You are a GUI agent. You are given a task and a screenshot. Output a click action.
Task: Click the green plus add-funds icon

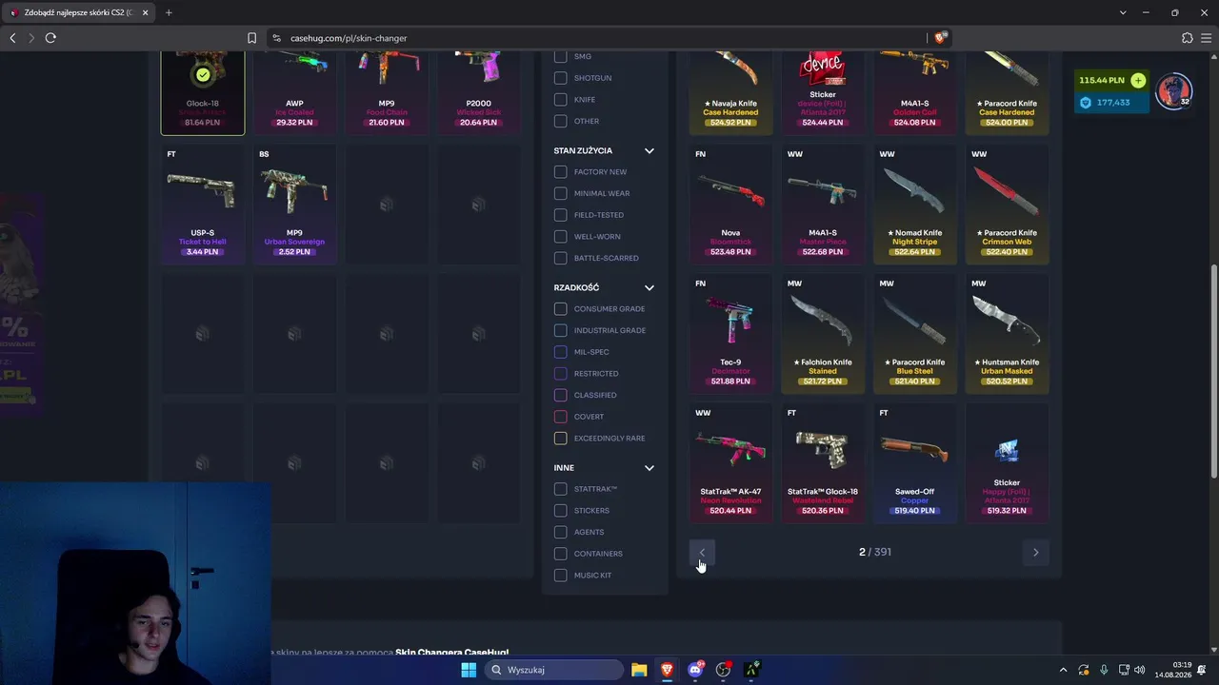point(1138,81)
